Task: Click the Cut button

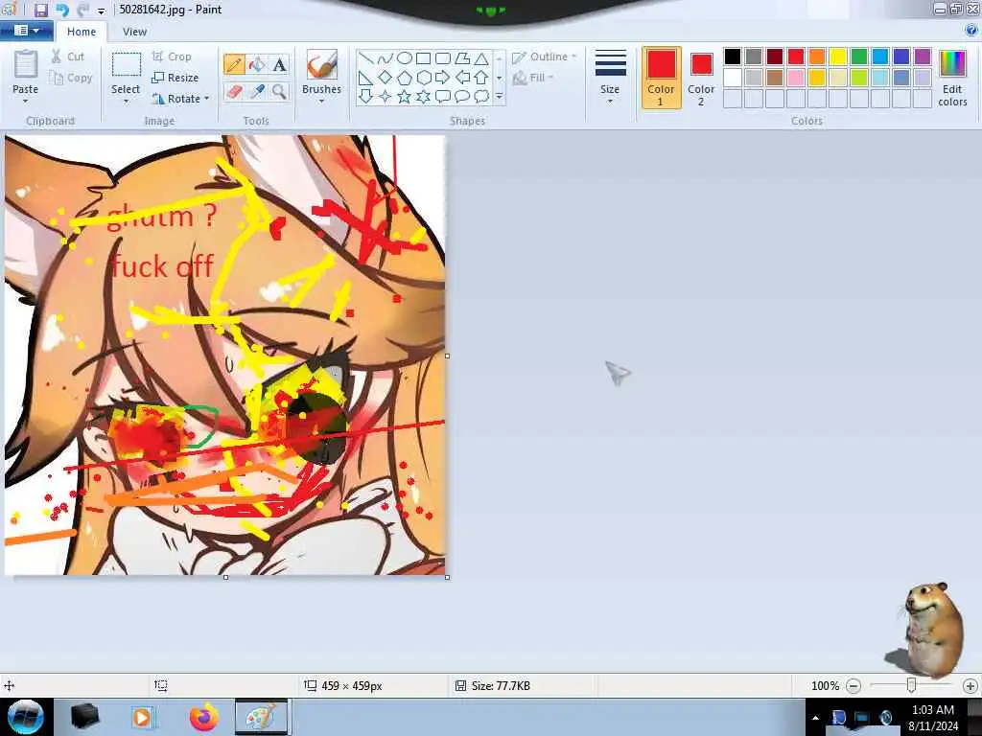Action: (x=68, y=57)
